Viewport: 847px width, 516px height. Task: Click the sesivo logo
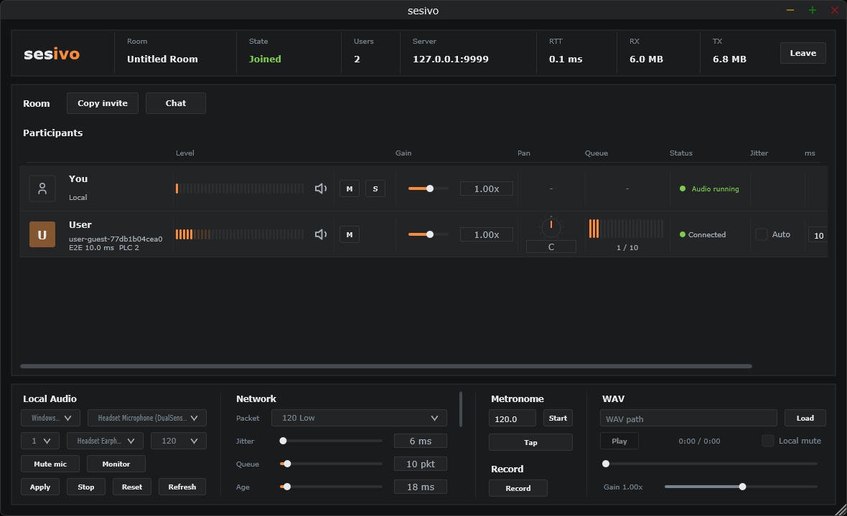[52, 54]
